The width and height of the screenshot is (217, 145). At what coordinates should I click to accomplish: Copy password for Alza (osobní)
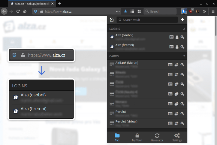(x=182, y=37)
